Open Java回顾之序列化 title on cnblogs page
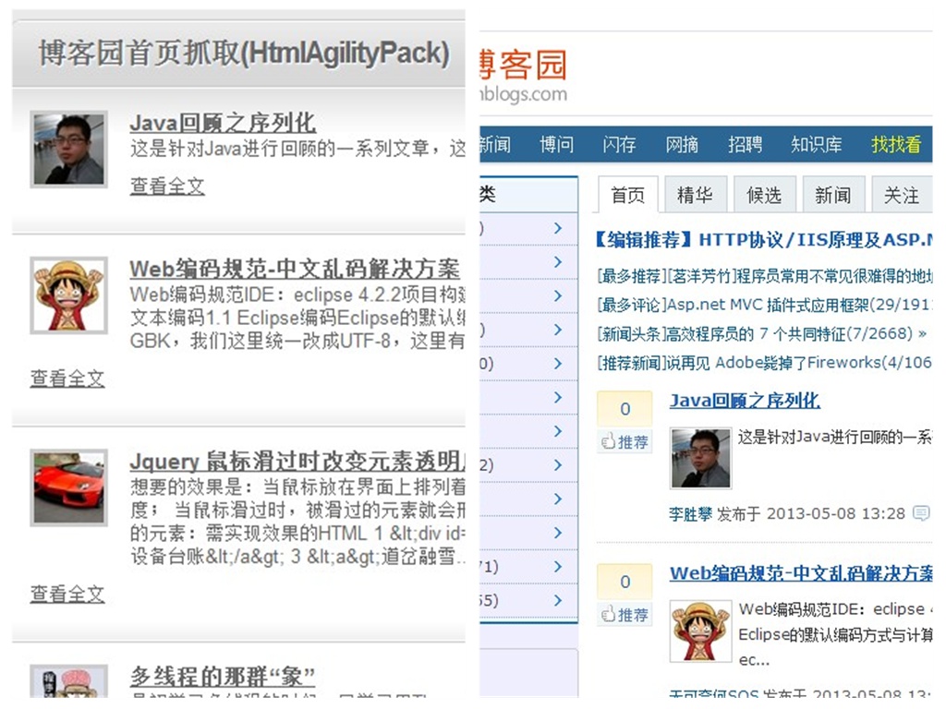The image size is (946, 709). click(746, 401)
